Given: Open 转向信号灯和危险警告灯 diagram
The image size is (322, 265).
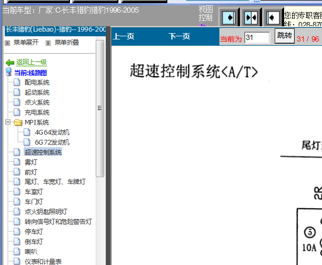Looking at the screenshot, I should pos(58,222).
